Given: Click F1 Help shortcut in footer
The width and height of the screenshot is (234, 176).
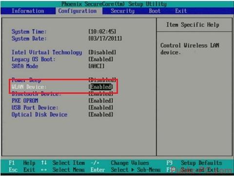Looking at the screenshot, I should click(x=22, y=163).
